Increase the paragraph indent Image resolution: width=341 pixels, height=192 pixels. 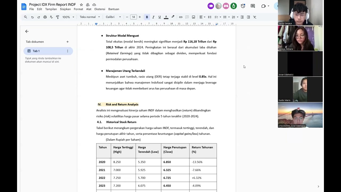(248, 17)
